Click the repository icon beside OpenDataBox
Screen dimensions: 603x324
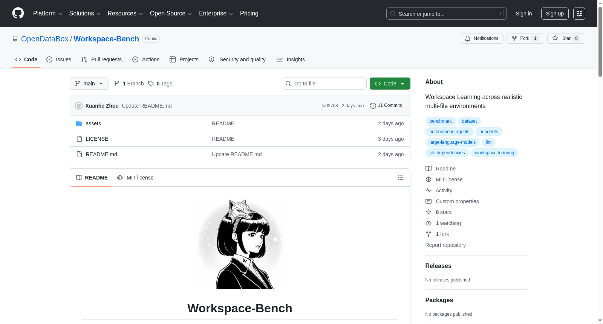click(15, 39)
